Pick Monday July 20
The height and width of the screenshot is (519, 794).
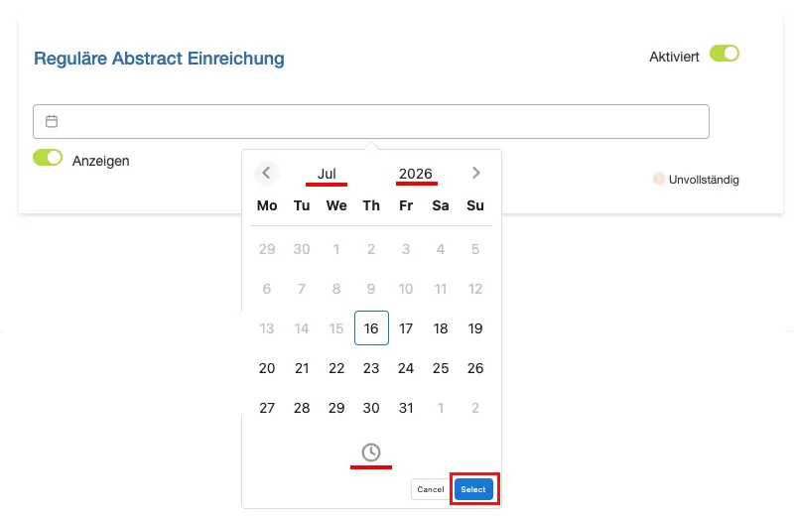coord(267,368)
